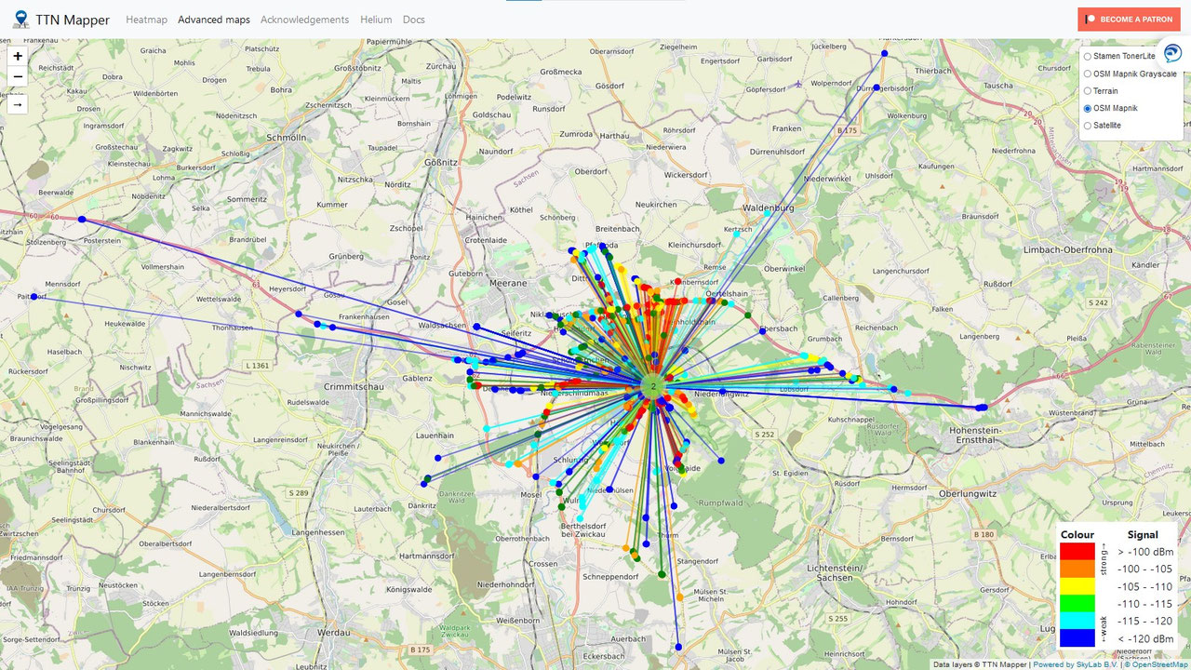Click the arrow button below zoom controls
Viewport: 1191px width, 670px height.
point(18,104)
